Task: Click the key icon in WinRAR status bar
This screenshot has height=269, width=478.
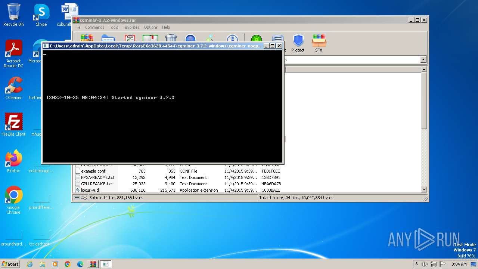Action: (84, 198)
